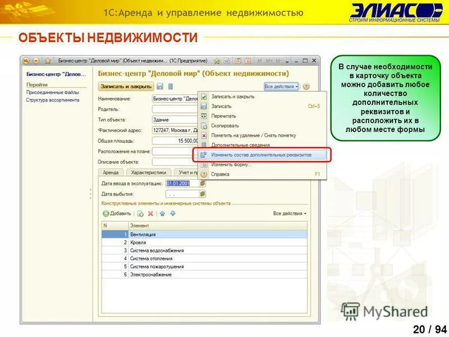Click the copy row icon next to Добавить
This screenshot has width=449, height=337.
pyautogui.click(x=140, y=213)
